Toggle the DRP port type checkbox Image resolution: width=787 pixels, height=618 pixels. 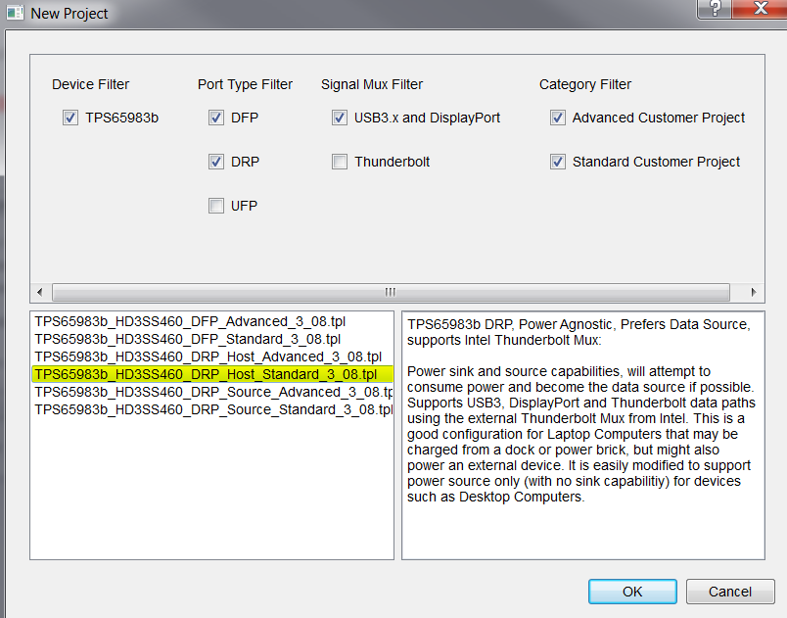click(216, 162)
